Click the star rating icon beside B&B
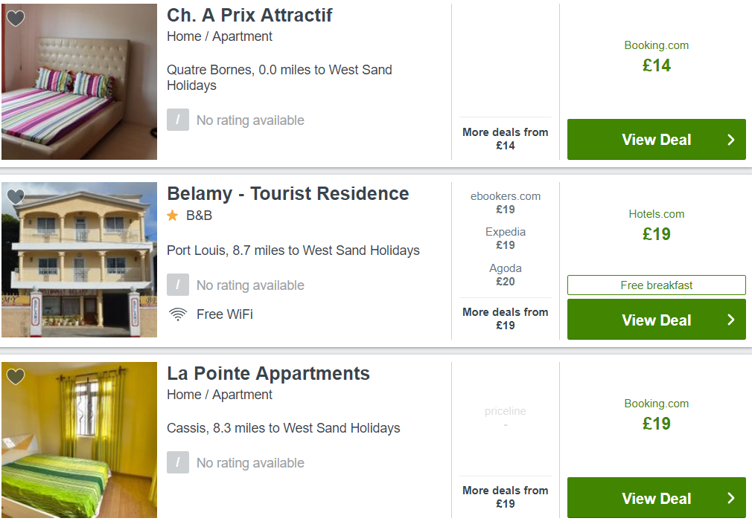This screenshot has height=524, width=752. tap(173, 216)
